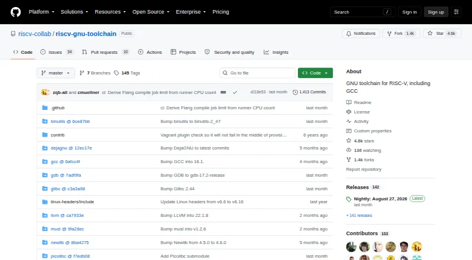Click the gcc submodule icon

(x=45, y=162)
